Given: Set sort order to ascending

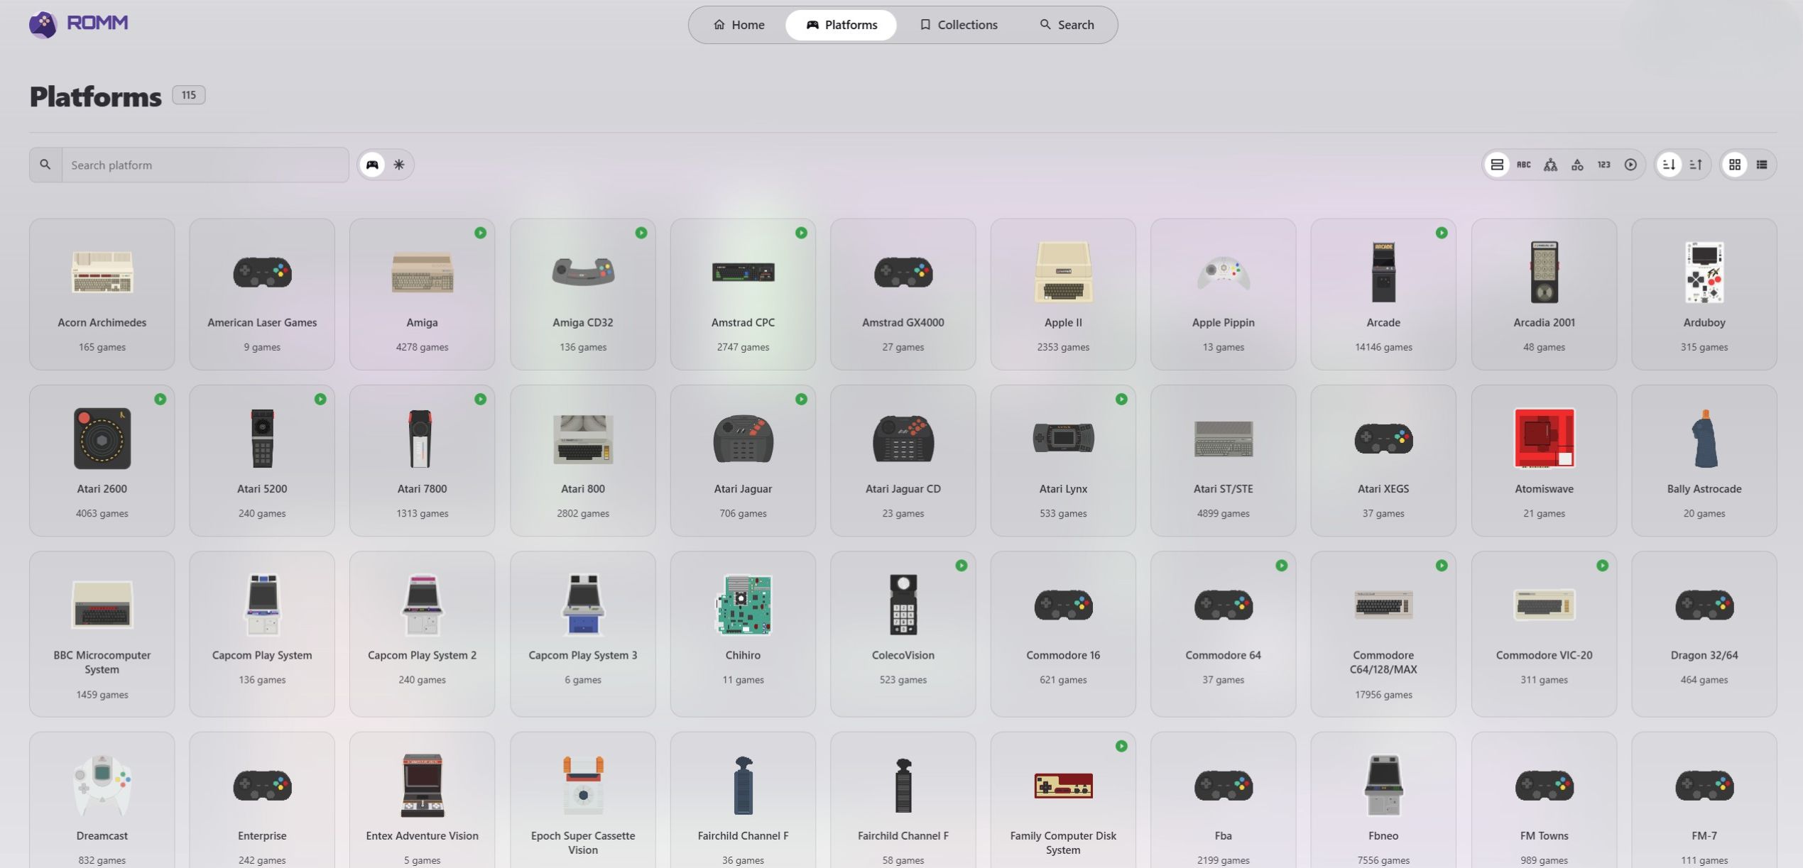Looking at the screenshot, I should 1696,165.
